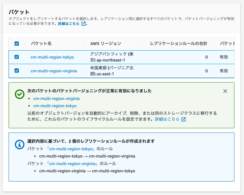Click rule count 0 in tokyo row
This screenshot has width=244, height=195.
[206, 57]
